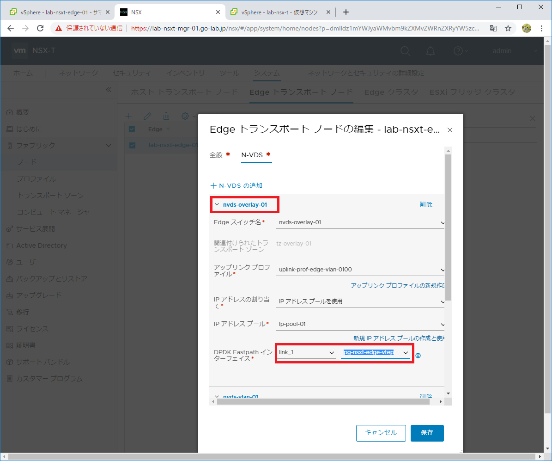The width and height of the screenshot is (552, 461).
Task: Open Active Directory in sidebar
Action: pos(42,246)
